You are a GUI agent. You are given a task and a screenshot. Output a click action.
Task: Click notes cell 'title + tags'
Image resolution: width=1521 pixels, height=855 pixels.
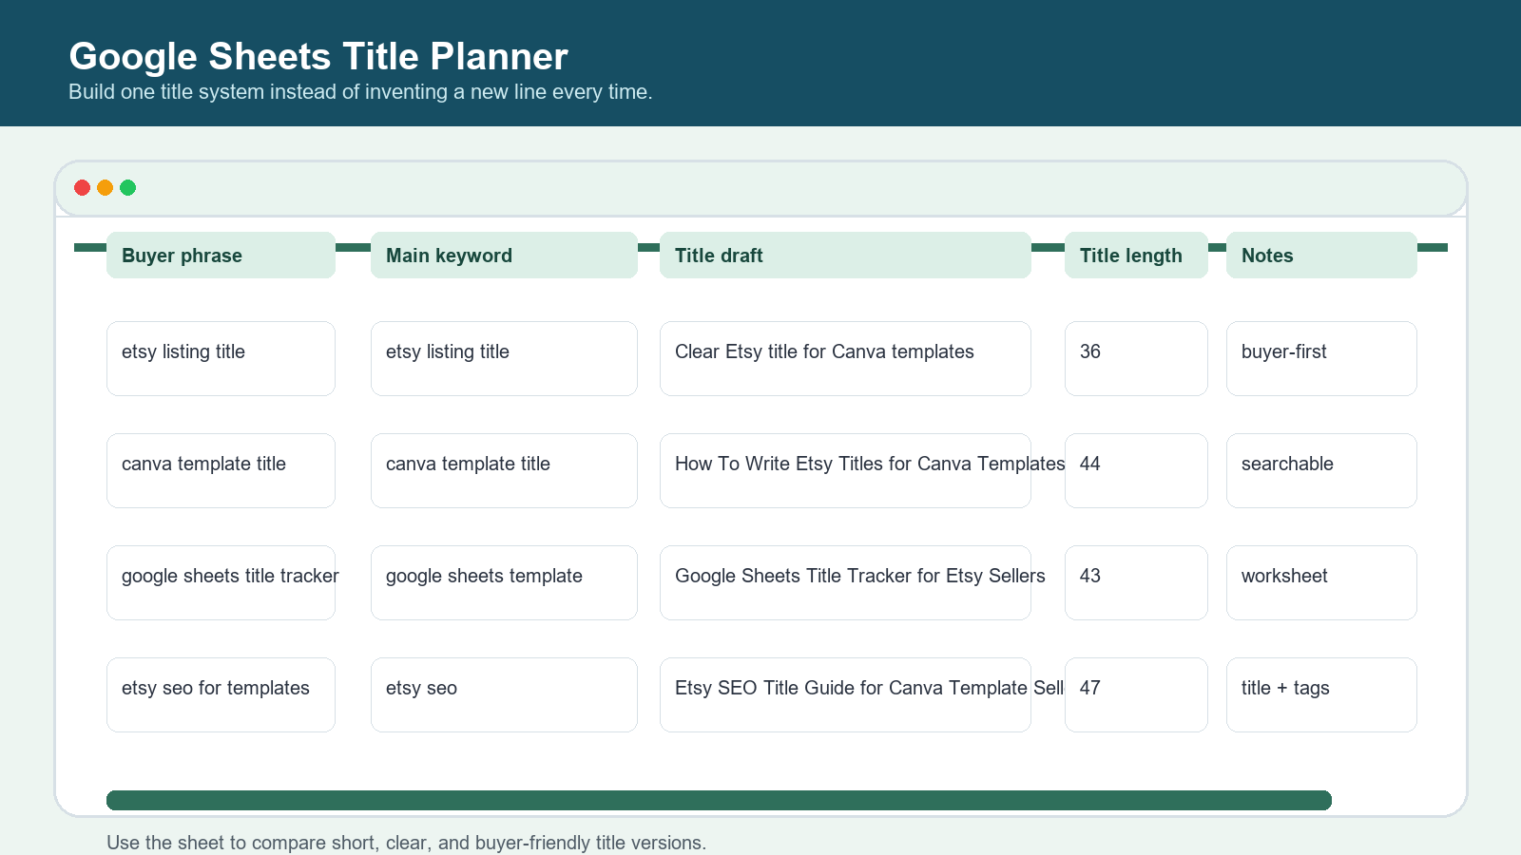[x=1321, y=694]
